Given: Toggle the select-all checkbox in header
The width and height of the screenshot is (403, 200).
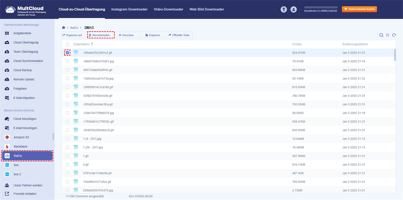Looking at the screenshot, I should (68, 44).
